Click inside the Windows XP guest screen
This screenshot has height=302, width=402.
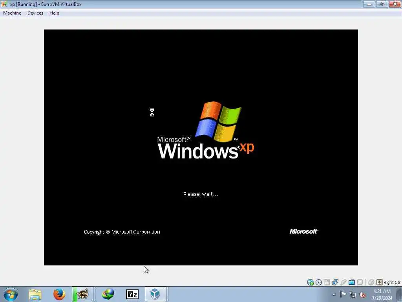click(201, 147)
